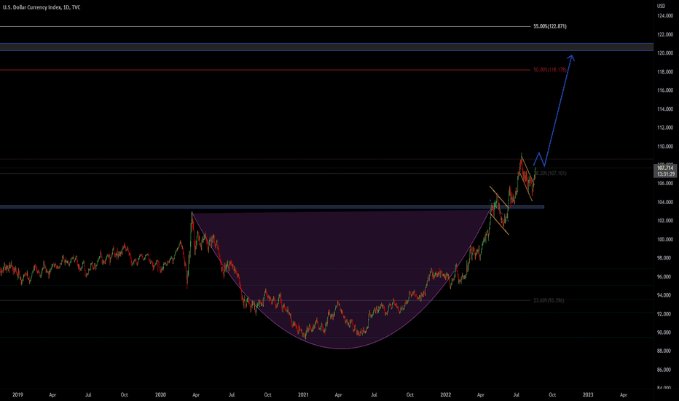Click the 116.000 price axis label
The image size is (679, 401).
coord(665,90)
